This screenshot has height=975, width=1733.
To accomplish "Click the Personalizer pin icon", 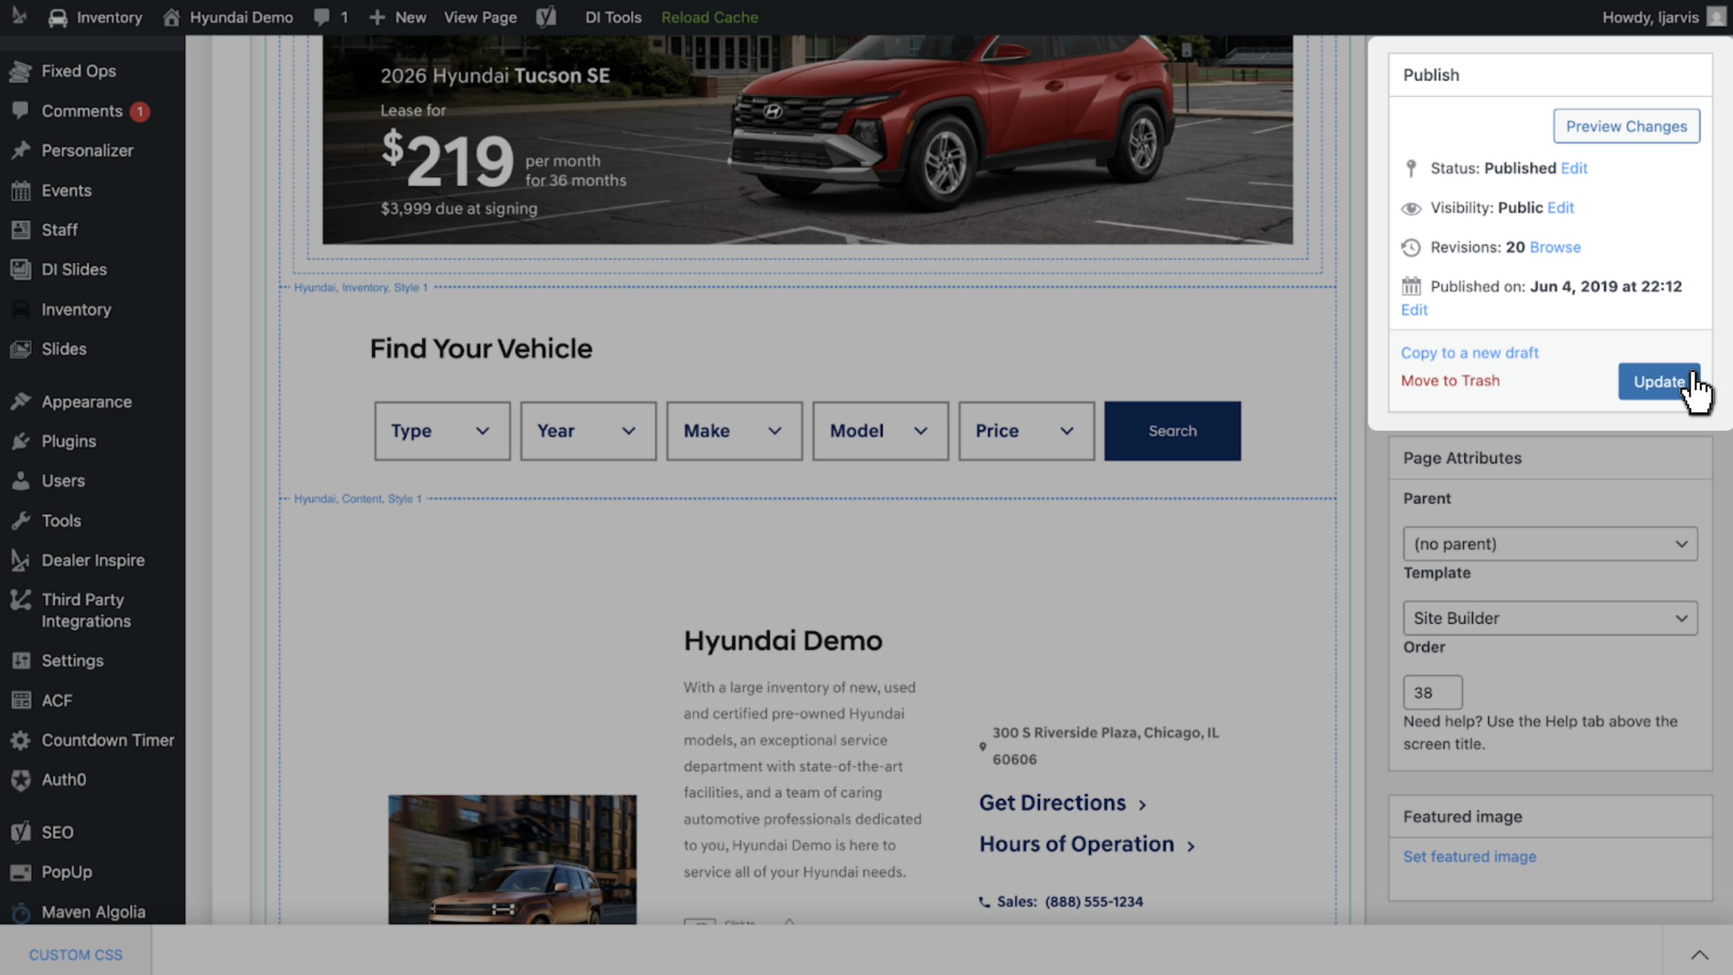I will tap(20, 150).
